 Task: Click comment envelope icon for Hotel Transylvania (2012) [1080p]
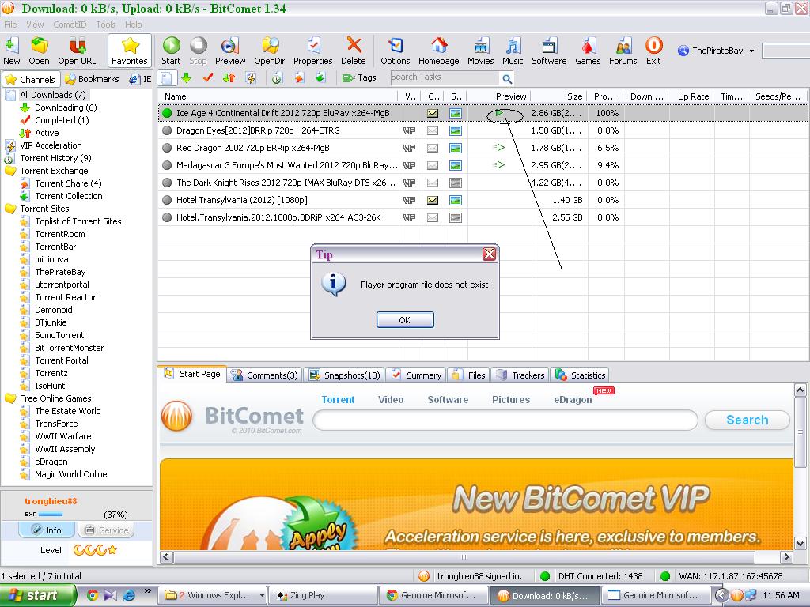(433, 200)
